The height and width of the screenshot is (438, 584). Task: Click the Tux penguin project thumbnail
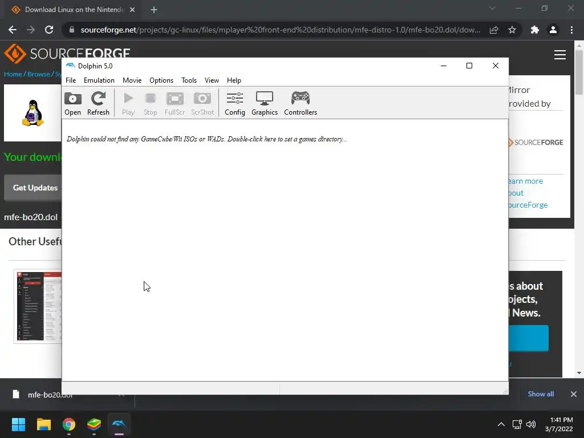point(33,113)
